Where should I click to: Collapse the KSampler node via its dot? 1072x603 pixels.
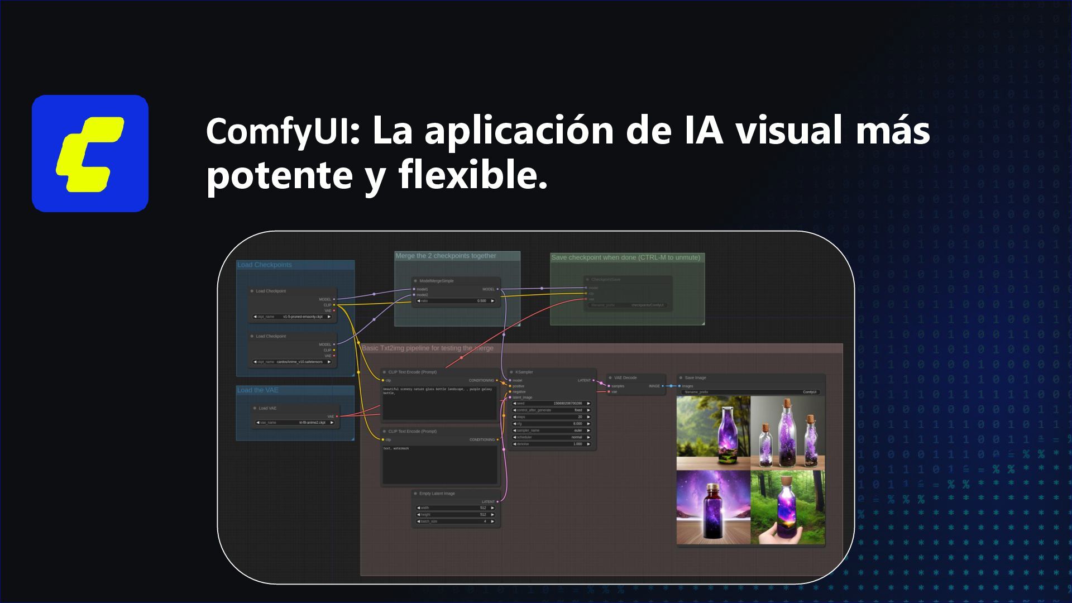511,372
